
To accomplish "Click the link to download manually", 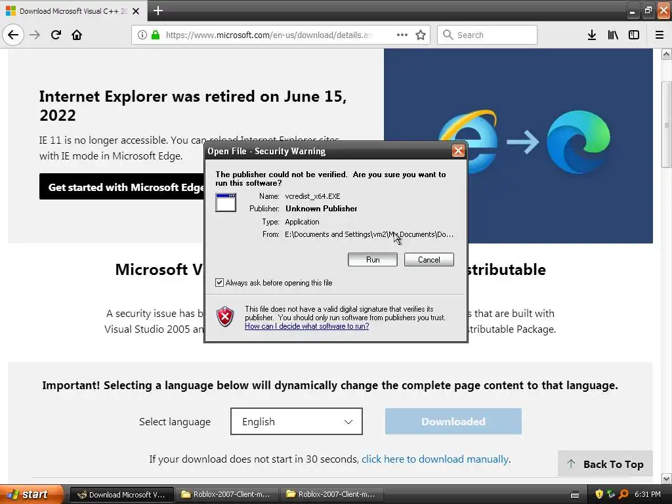I will [x=436, y=459].
